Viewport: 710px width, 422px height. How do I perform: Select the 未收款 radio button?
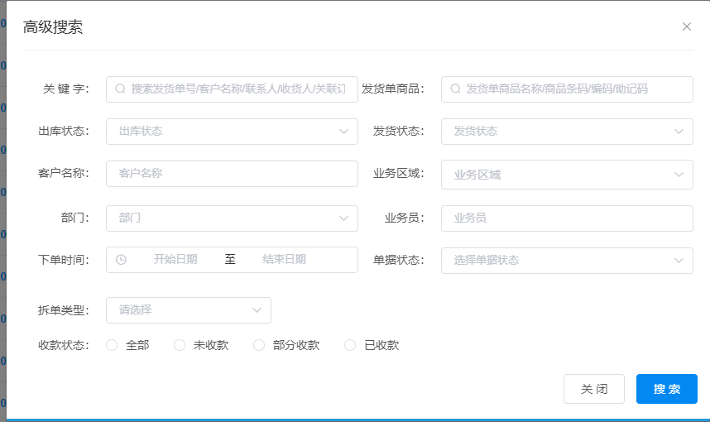[180, 345]
